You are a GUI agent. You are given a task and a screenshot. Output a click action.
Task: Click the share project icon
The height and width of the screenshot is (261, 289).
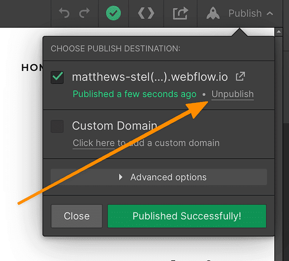[x=180, y=13]
